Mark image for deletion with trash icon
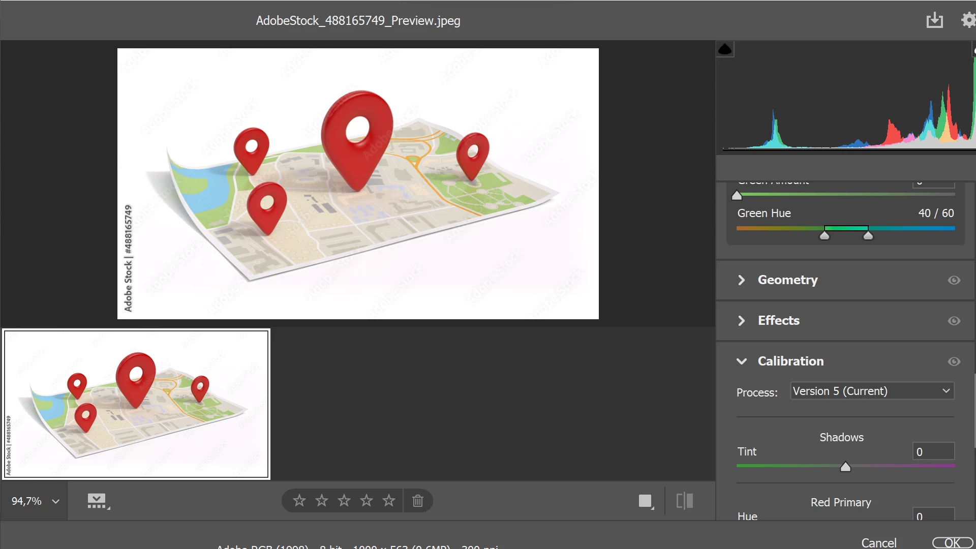This screenshot has width=976, height=549. [x=418, y=501]
